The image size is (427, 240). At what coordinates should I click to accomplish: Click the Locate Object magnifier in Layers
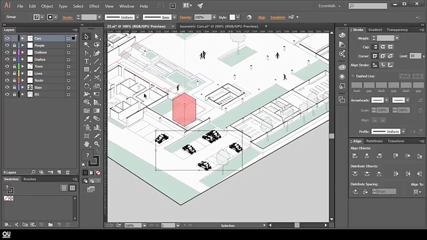point(33,172)
